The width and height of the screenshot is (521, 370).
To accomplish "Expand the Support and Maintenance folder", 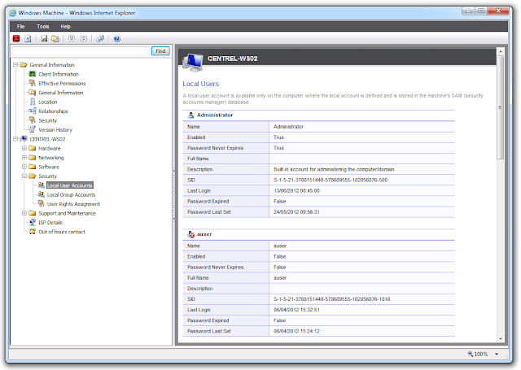I will click(24, 213).
